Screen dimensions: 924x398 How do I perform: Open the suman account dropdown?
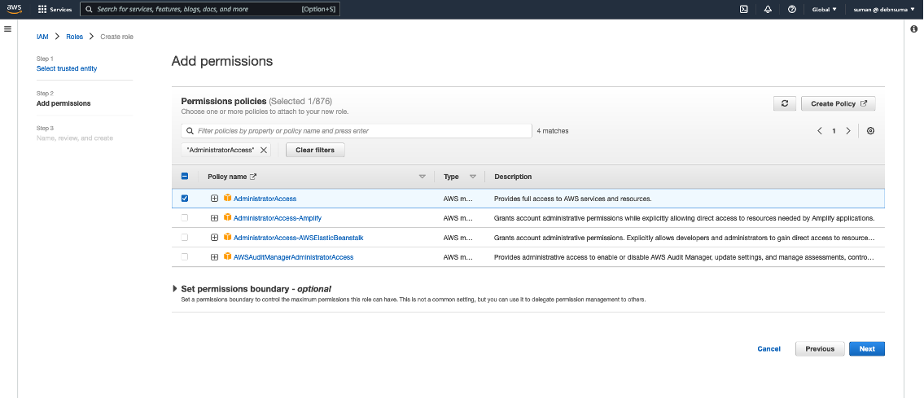click(x=885, y=10)
